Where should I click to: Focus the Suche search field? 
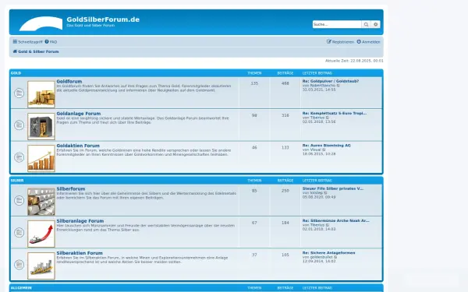point(337,24)
